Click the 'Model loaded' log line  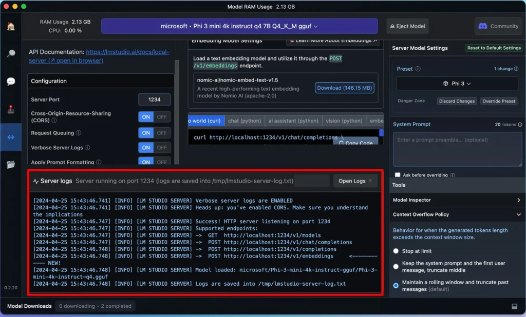204,273
